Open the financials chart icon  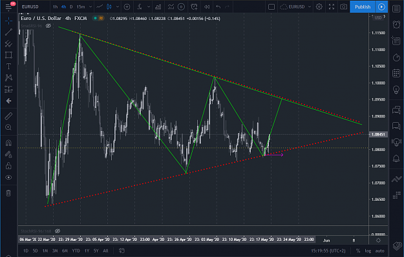click(x=171, y=7)
